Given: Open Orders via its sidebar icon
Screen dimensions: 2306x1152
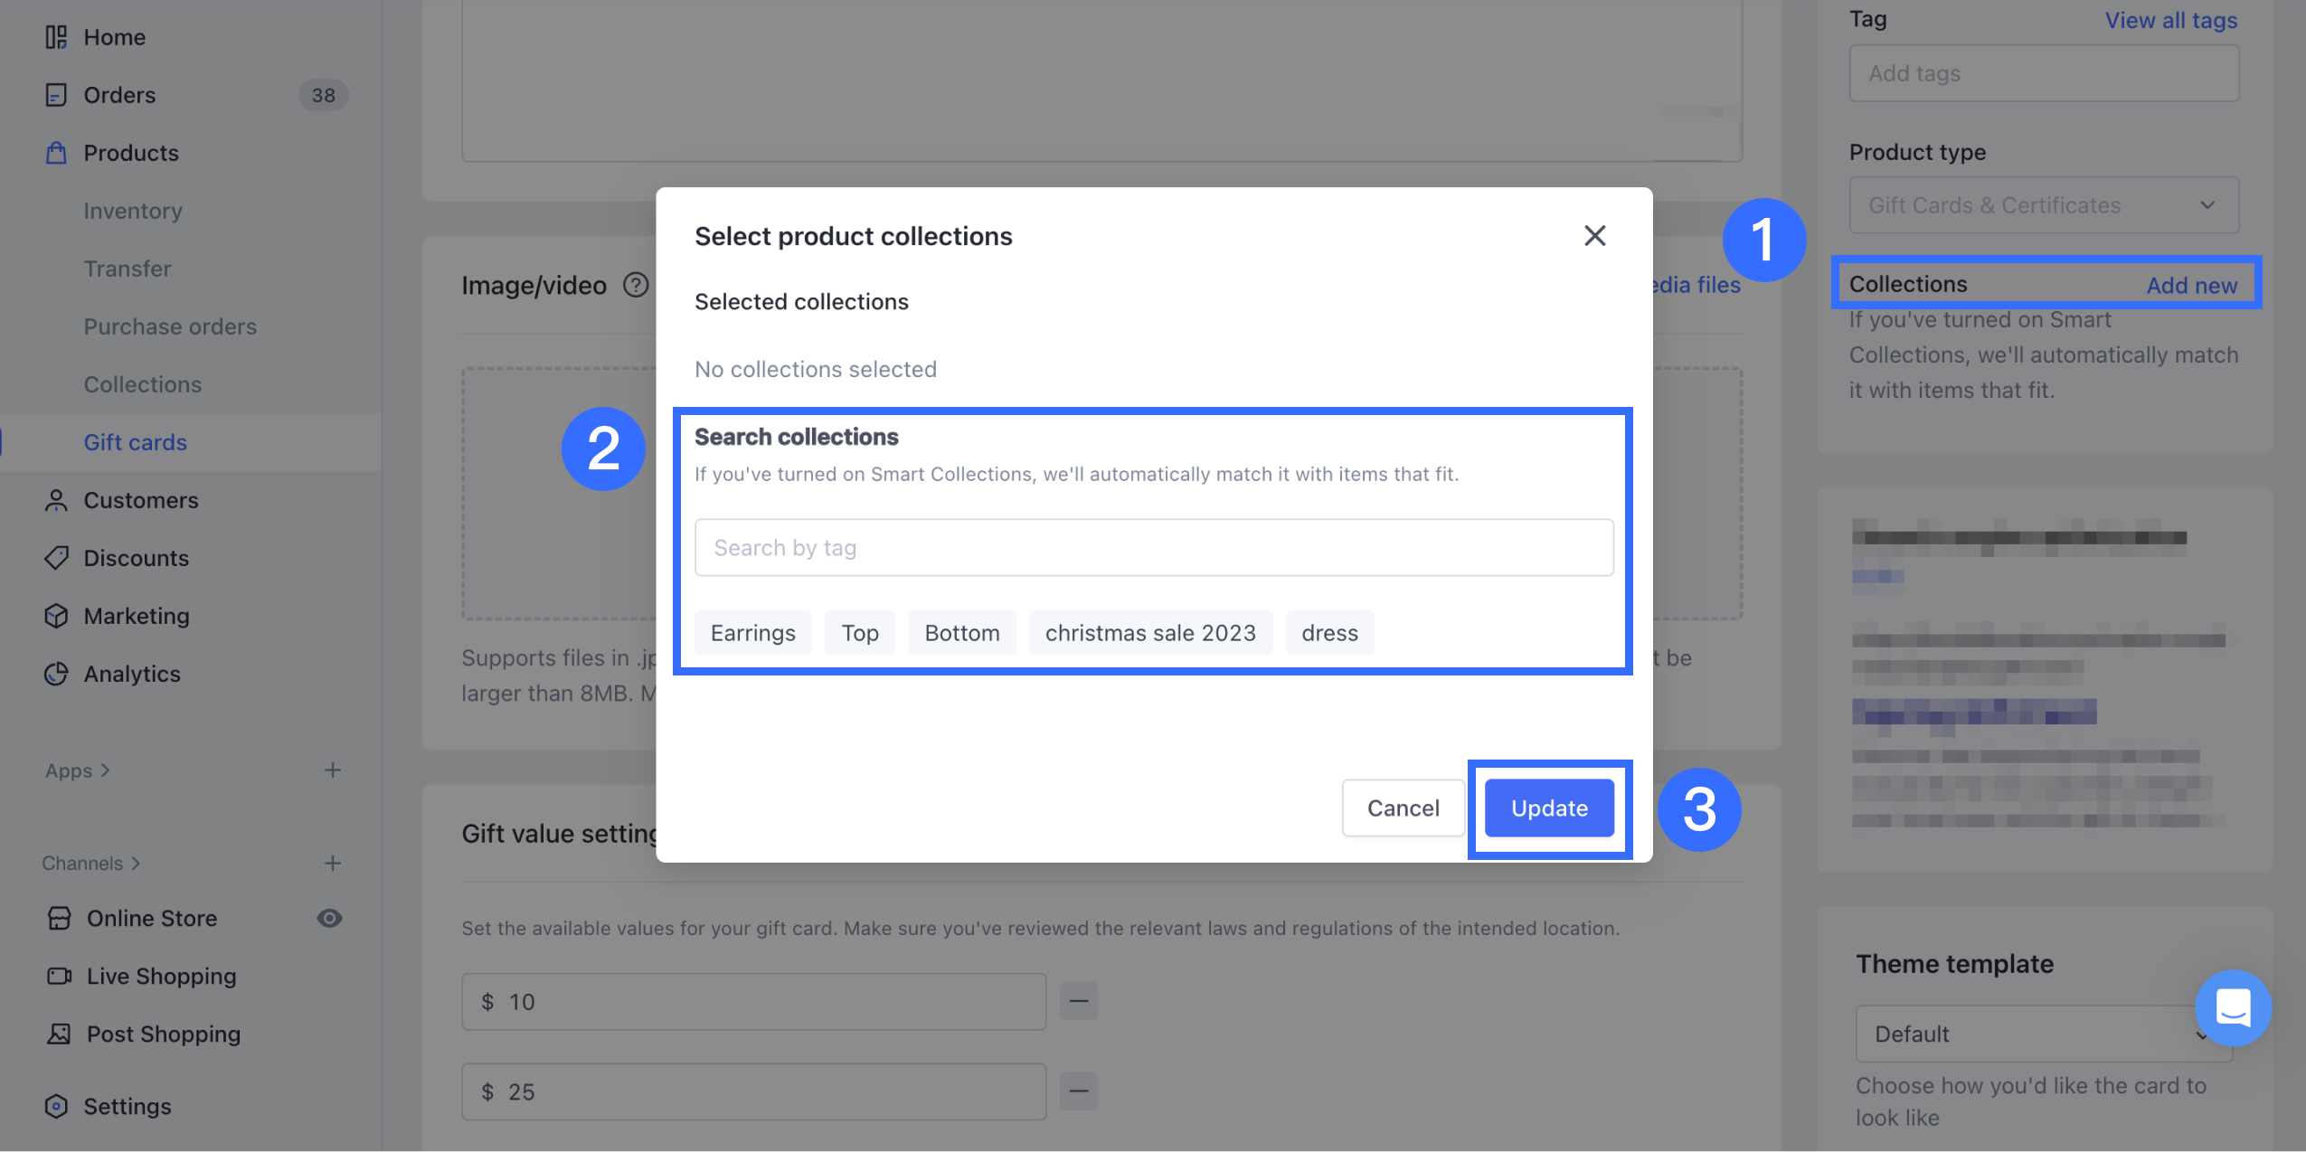Looking at the screenshot, I should (56, 95).
